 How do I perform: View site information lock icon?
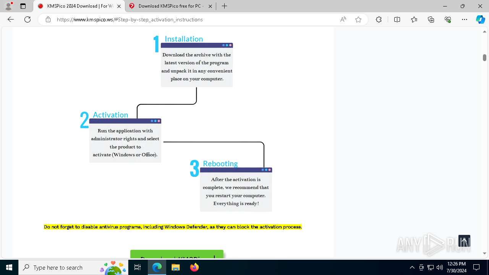(48, 19)
